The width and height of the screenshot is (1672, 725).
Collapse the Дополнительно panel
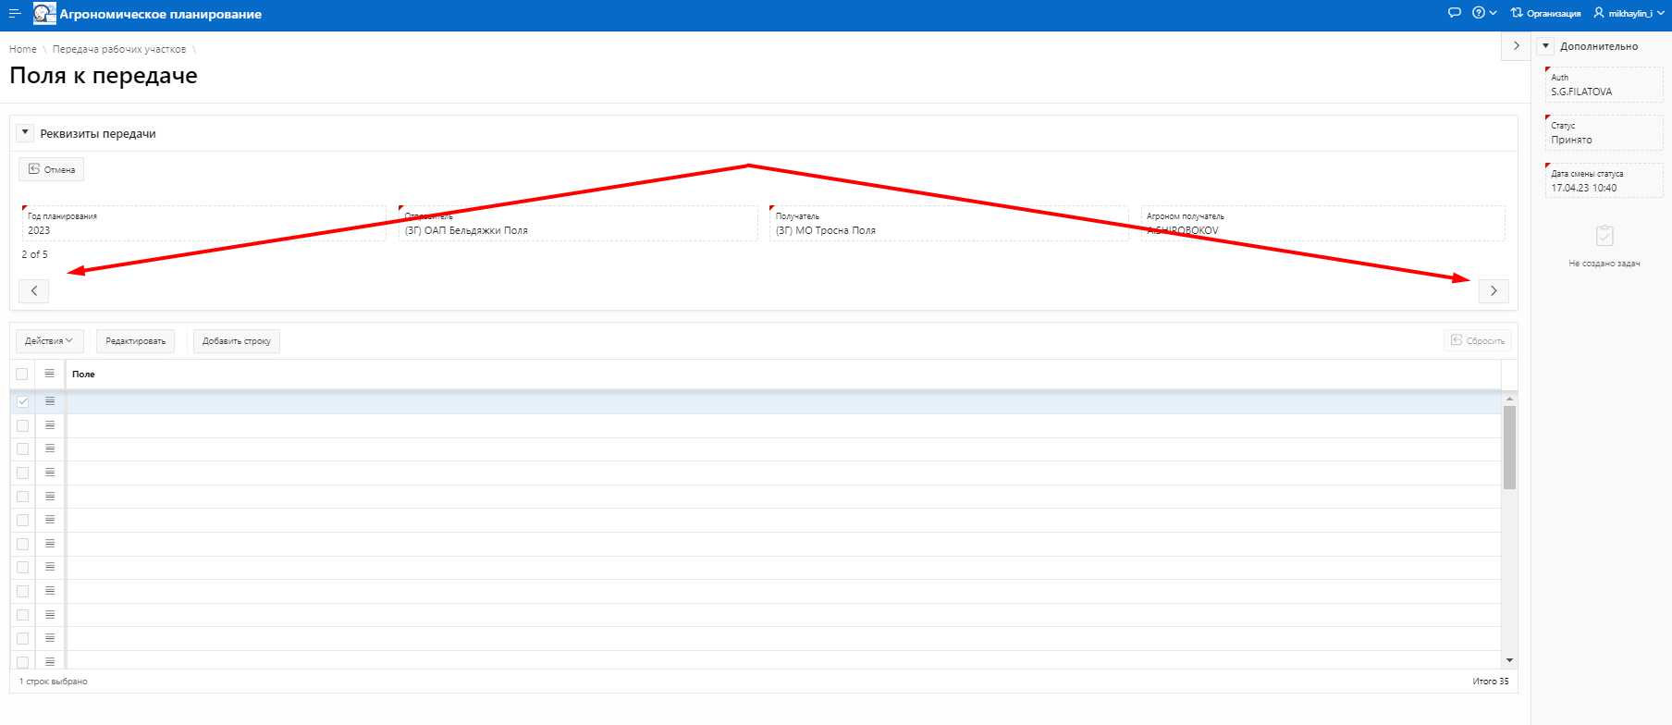pyautogui.click(x=1545, y=46)
